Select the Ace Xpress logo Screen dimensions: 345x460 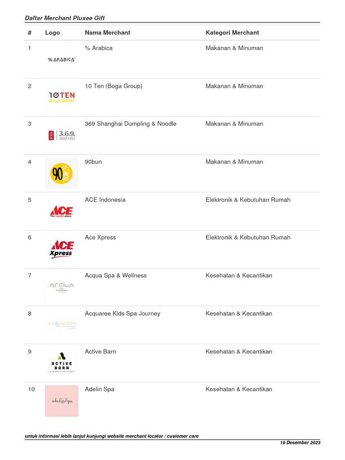coord(62,249)
